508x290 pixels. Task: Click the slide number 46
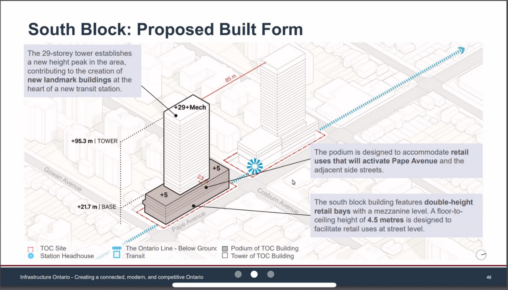pyautogui.click(x=489, y=277)
